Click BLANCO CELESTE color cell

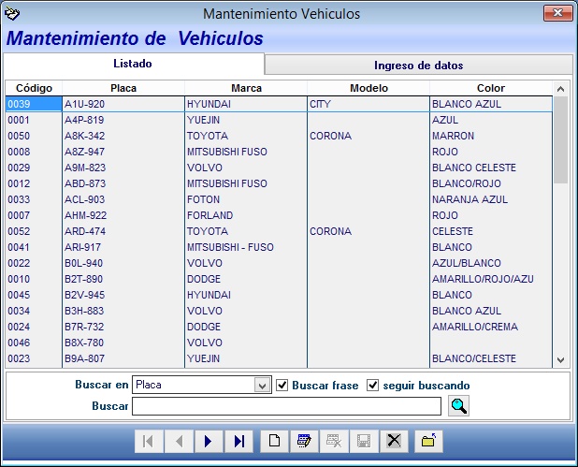tap(491, 168)
